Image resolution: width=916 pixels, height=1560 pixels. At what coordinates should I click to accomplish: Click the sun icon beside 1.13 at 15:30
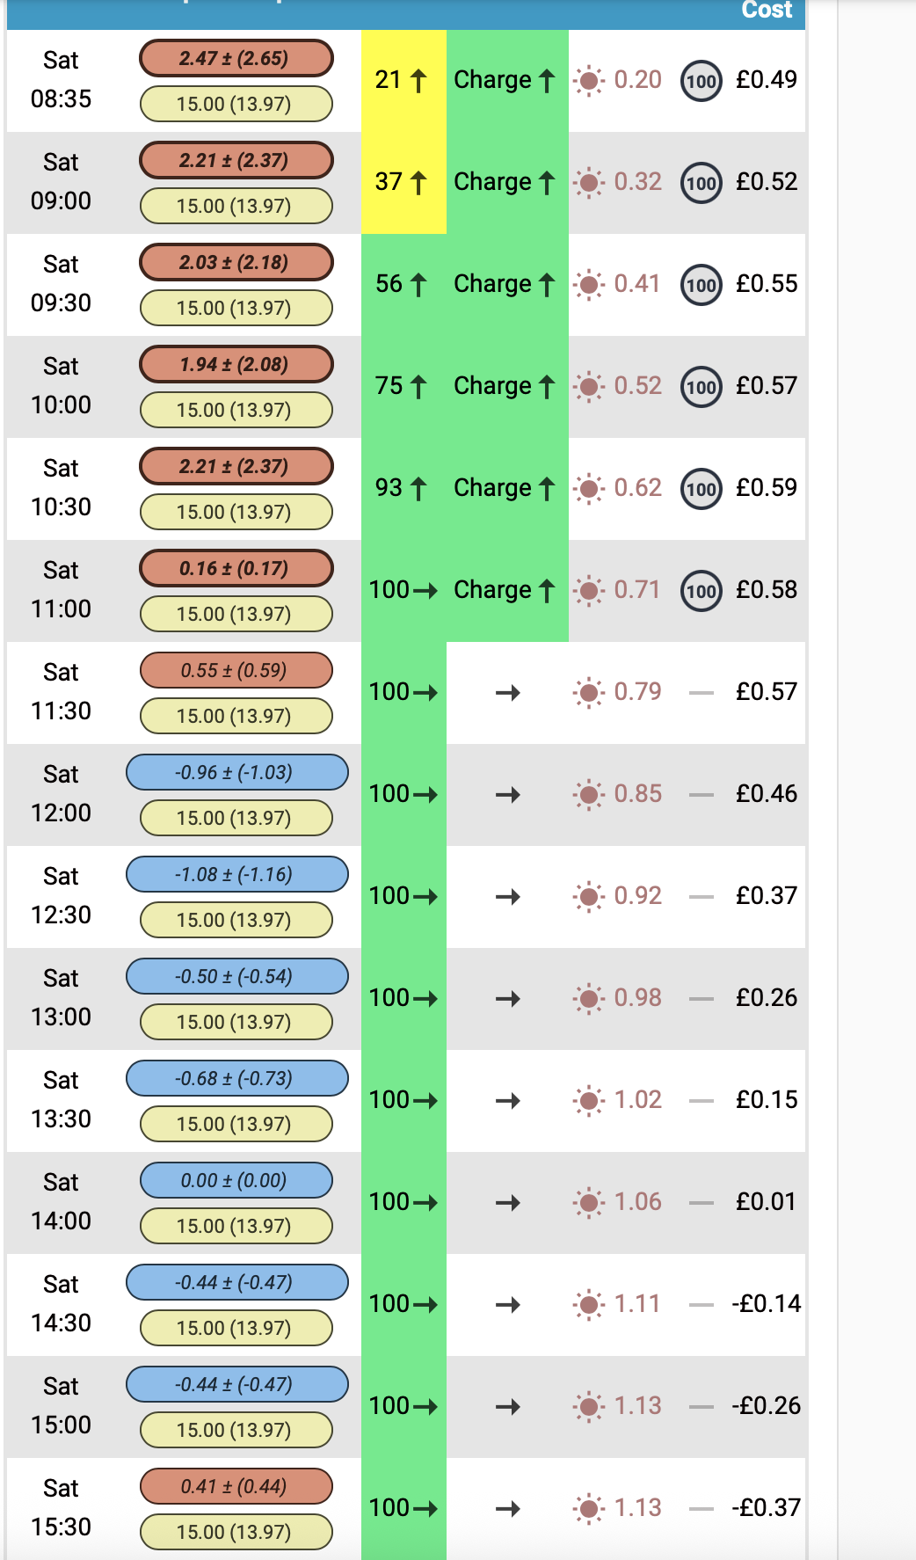click(x=589, y=1509)
